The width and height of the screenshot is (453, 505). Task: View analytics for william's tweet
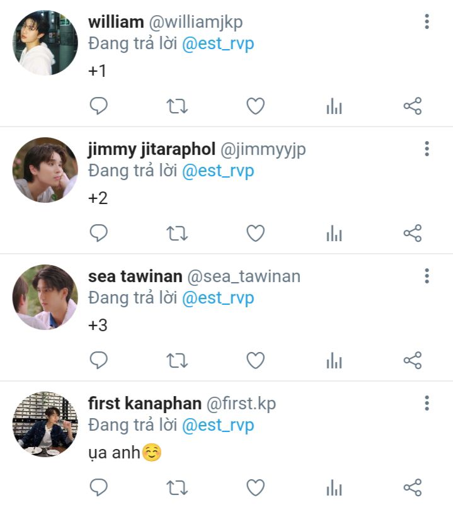(x=334, y=107)
